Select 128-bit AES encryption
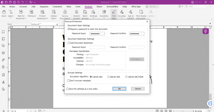214x112 pixels. 91,77
